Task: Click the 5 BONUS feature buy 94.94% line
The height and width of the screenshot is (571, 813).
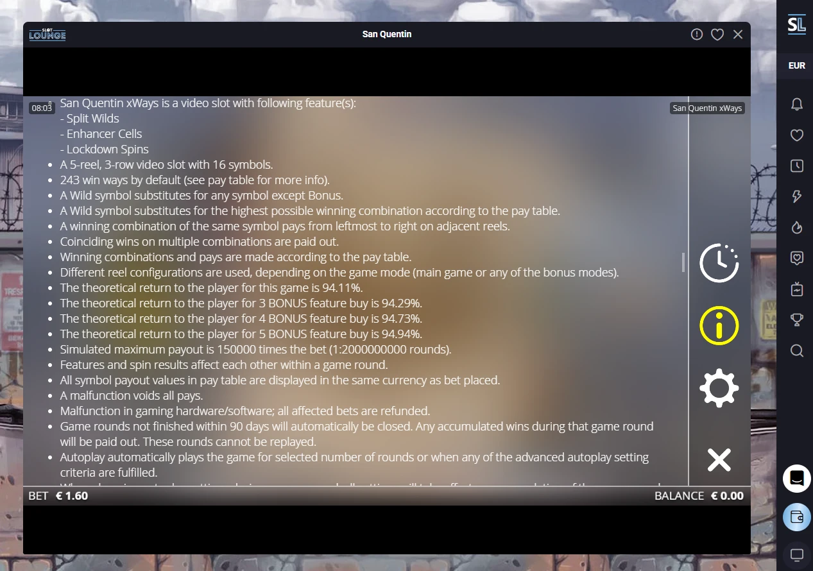Action: point(241,334)
